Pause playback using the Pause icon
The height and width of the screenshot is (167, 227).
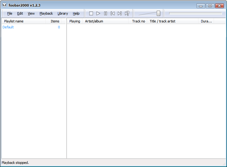click(105, 13)
